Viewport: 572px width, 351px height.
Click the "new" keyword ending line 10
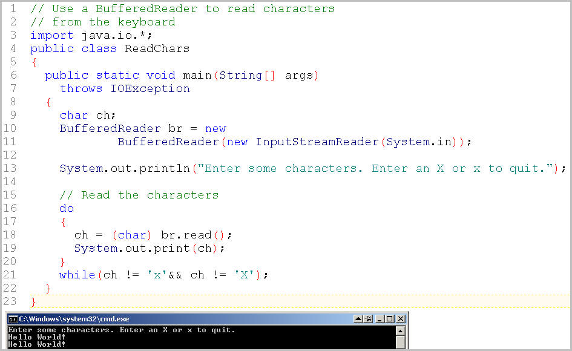pos(215,128)
